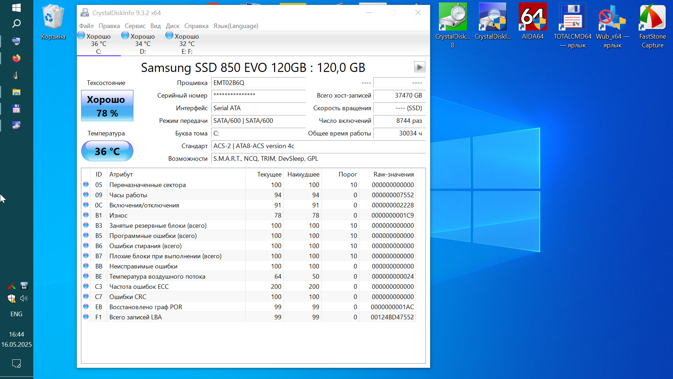Switch to disk E: F: tab

[x=186, y=44]
